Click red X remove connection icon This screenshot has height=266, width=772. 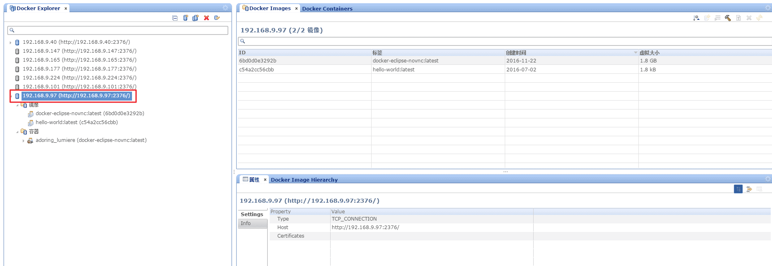pyautogui.click(x=206, y=18)
